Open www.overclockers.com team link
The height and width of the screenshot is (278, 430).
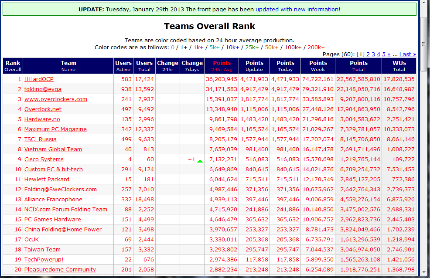coord(56,99)
